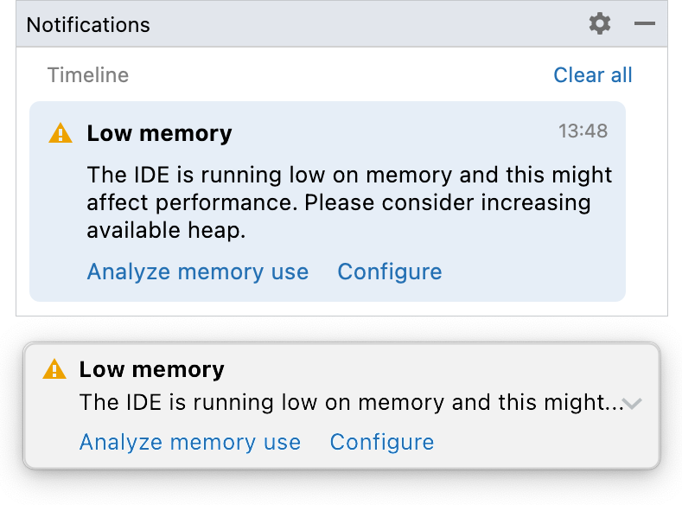682x505 pixels.
Task: Click the 13:48 timestamp
Action: (x=583, y=131)
